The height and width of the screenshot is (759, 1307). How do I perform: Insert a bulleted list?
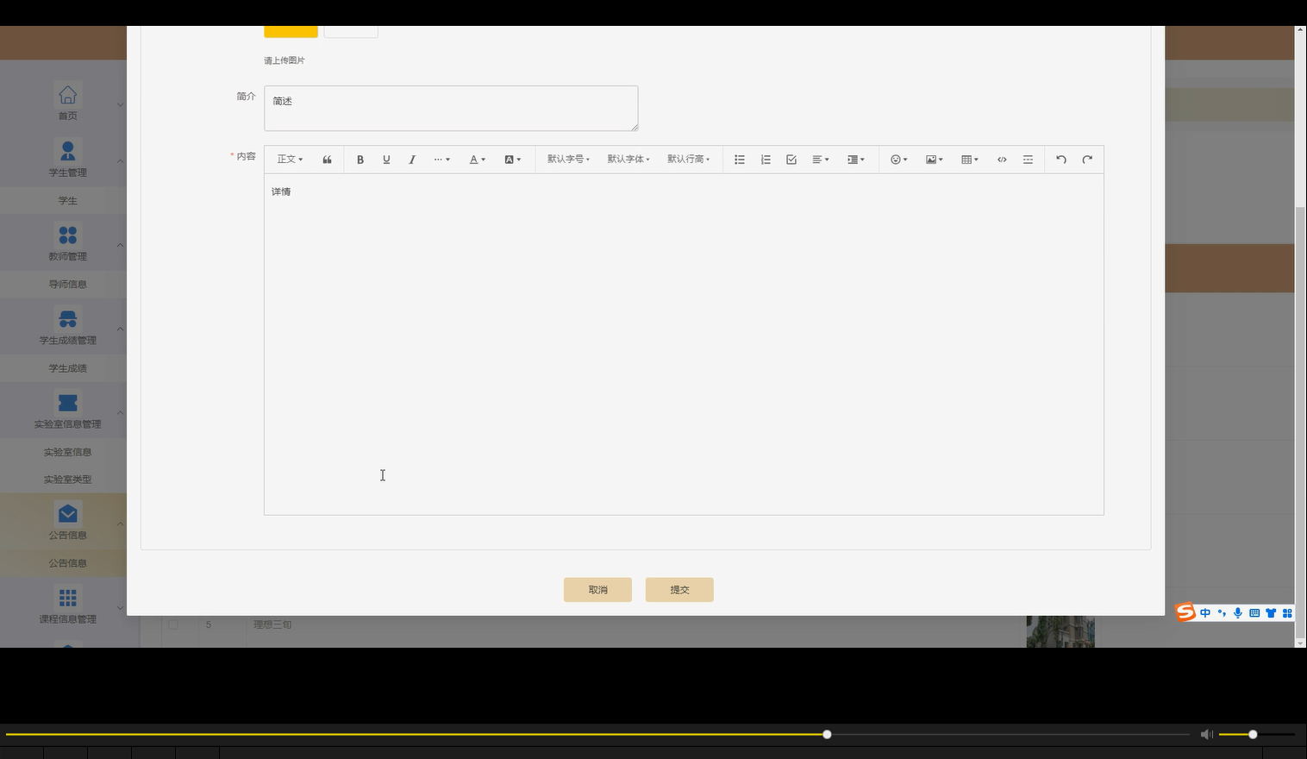point(739,159)
